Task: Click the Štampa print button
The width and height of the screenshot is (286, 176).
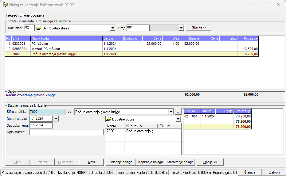Action: (250, 173)
